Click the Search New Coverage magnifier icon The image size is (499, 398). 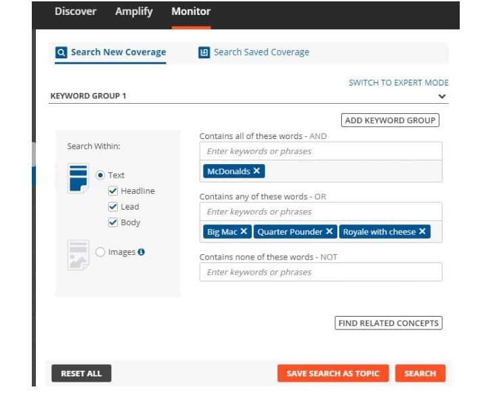[62, 52]
